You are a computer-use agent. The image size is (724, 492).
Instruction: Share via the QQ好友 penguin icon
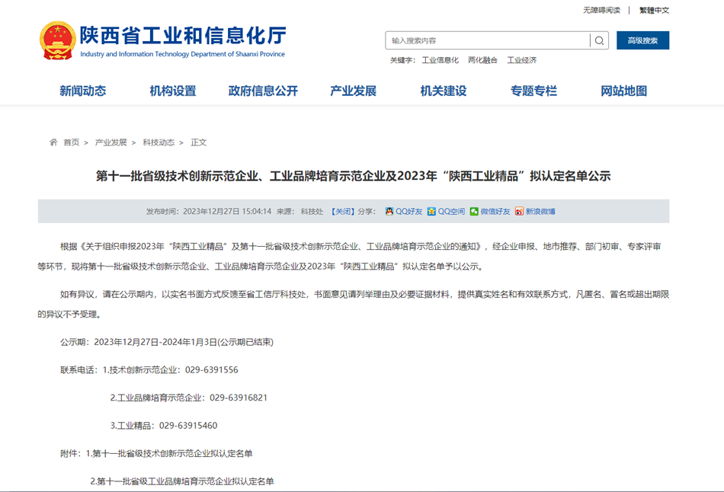389,212
